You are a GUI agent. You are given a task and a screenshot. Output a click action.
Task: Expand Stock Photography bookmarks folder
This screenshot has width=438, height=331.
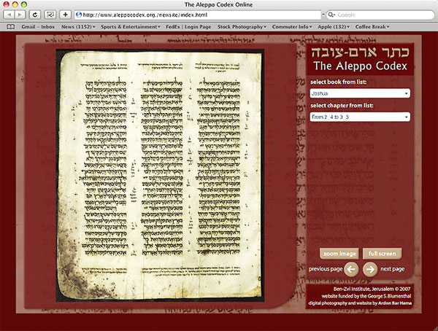(x=242, y=27)
